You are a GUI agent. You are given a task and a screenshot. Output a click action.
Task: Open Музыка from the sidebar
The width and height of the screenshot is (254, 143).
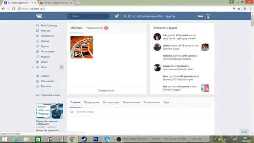[x=45, y=57]
